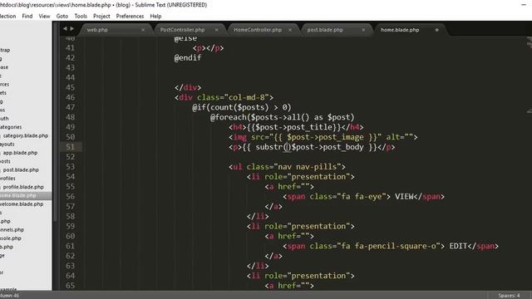This screenshot has height=299, width=532.
Task: Place cursor in substr call on line 51
Action: [288, 147]
